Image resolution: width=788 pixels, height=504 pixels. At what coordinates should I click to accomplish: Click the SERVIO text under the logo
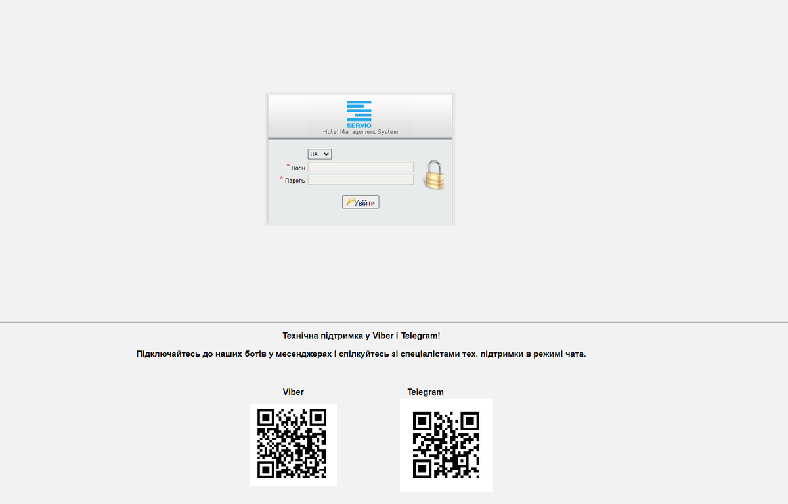click(x=359, y=126)
